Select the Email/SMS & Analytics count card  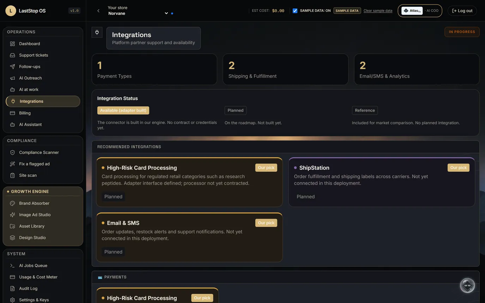(417, 69)
